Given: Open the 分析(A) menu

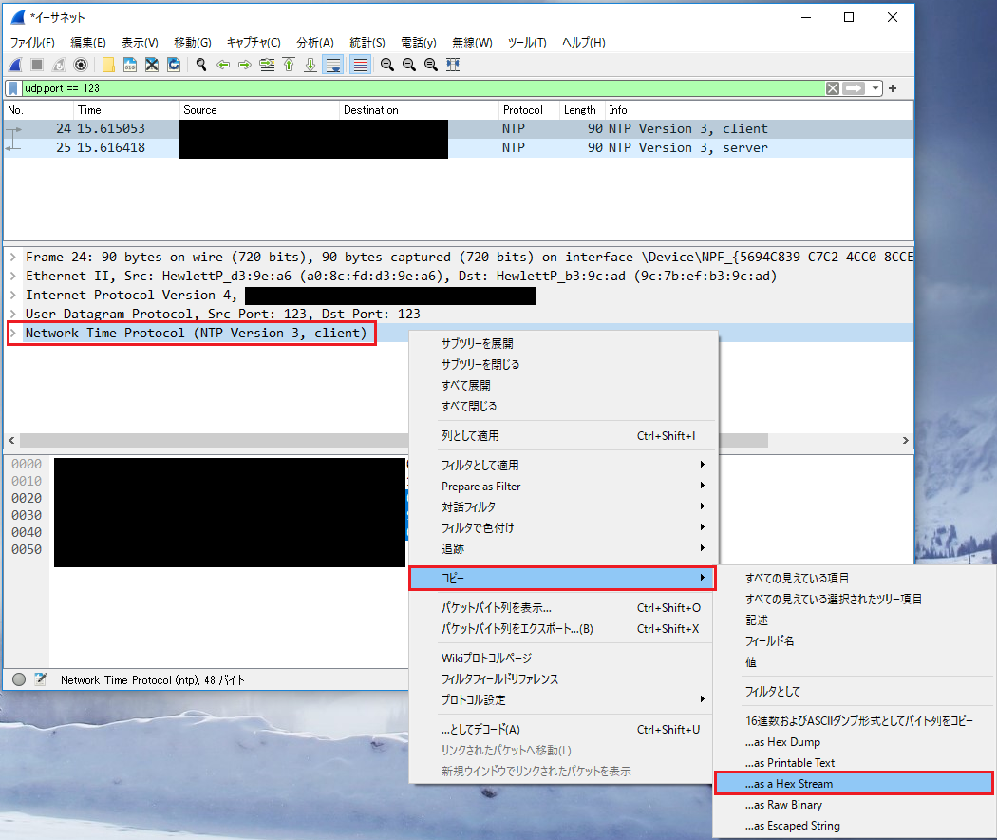Looking at the screenshot, I should coord(314,43).
